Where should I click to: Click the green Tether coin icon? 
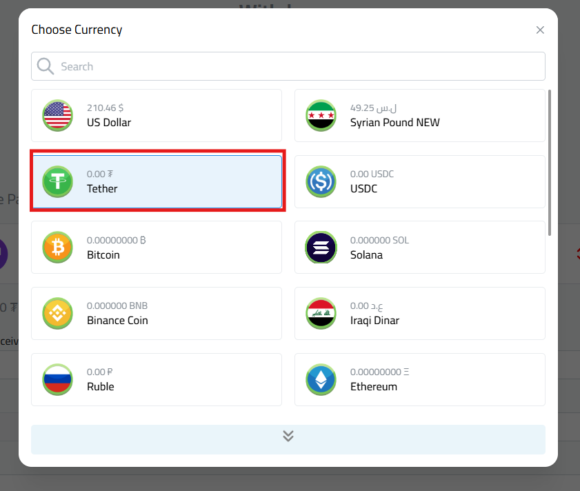(57, 181)
